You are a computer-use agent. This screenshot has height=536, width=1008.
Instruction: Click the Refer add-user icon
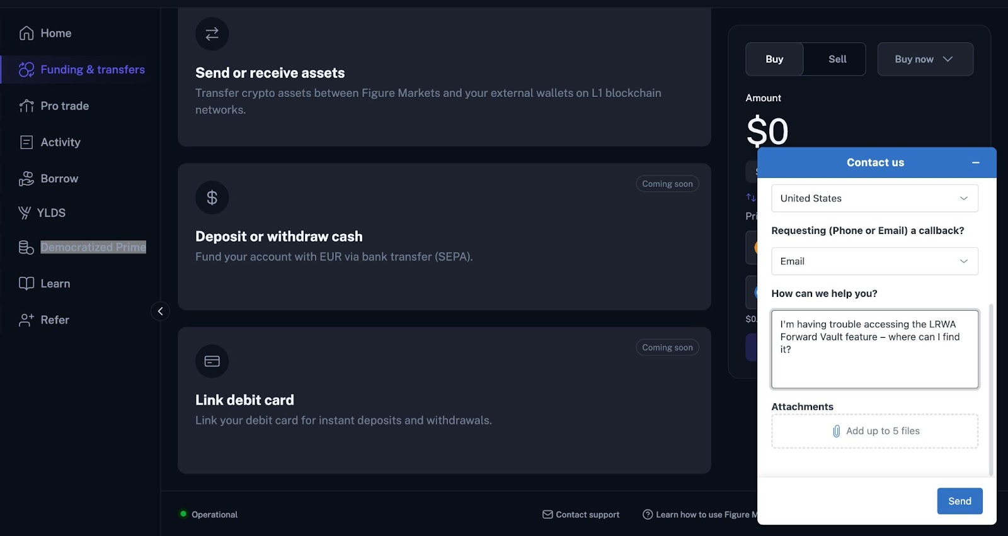point(26,320)
